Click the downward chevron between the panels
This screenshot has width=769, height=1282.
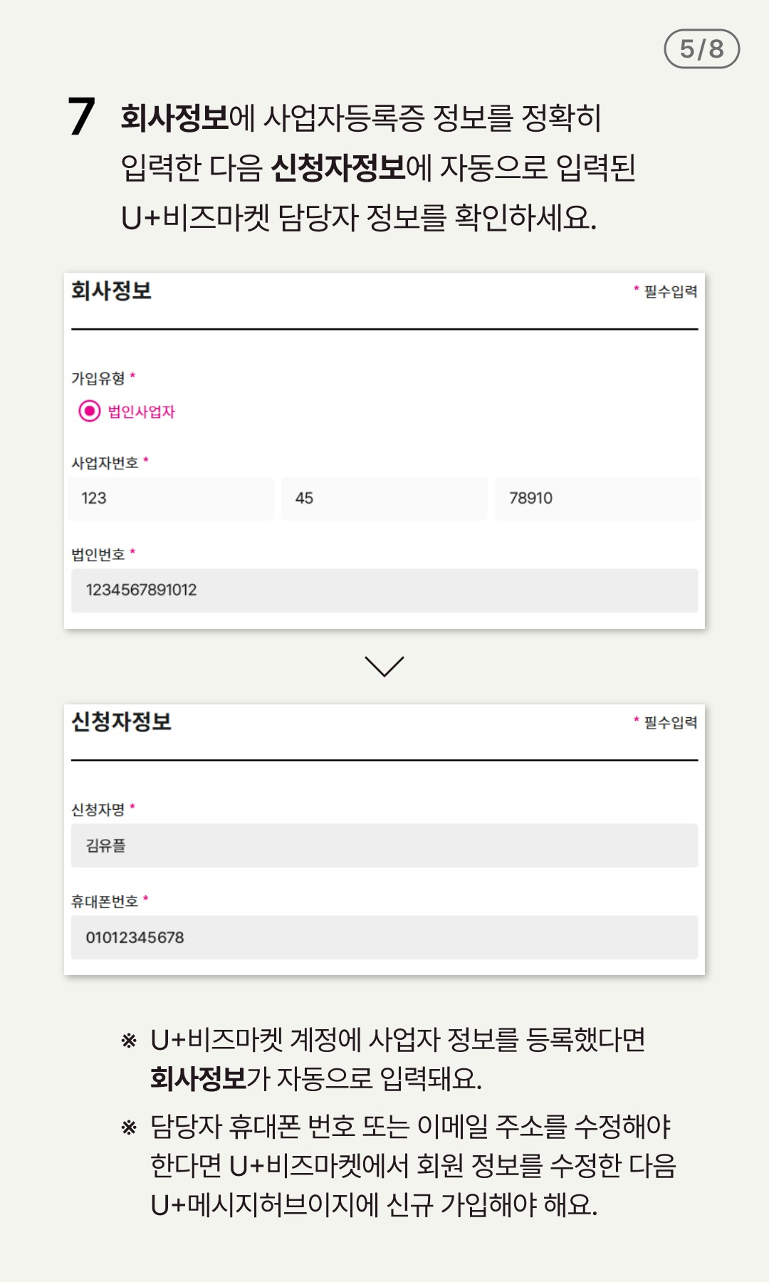(x=384, y=667)
